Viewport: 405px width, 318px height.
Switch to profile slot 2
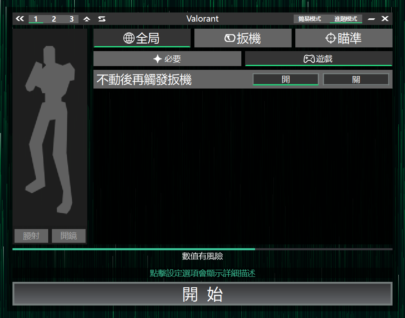coord(54,19)
